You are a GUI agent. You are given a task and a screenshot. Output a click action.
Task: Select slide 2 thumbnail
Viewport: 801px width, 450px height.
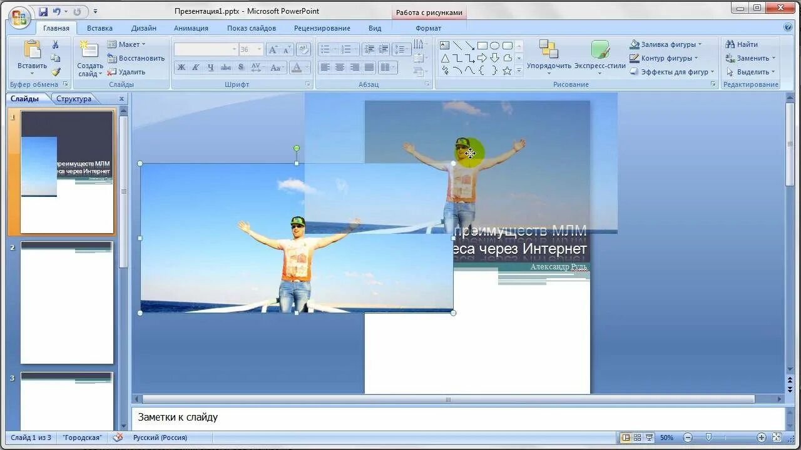click(x=67, y=302)
